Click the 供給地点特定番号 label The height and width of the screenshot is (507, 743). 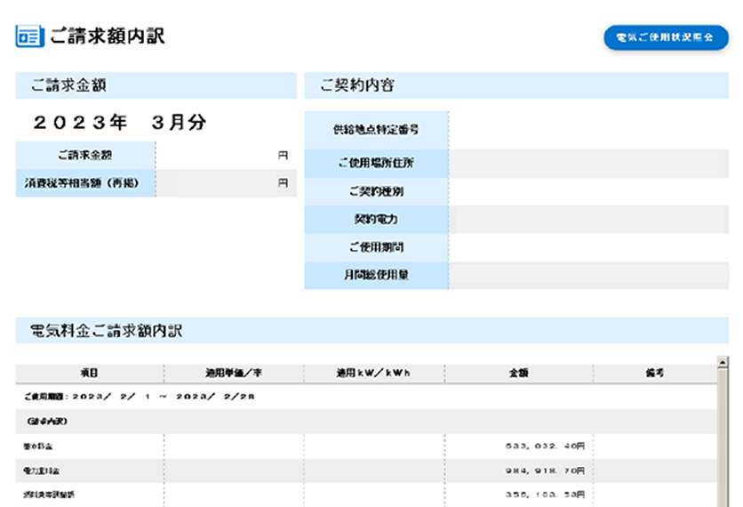coord(376,130)
